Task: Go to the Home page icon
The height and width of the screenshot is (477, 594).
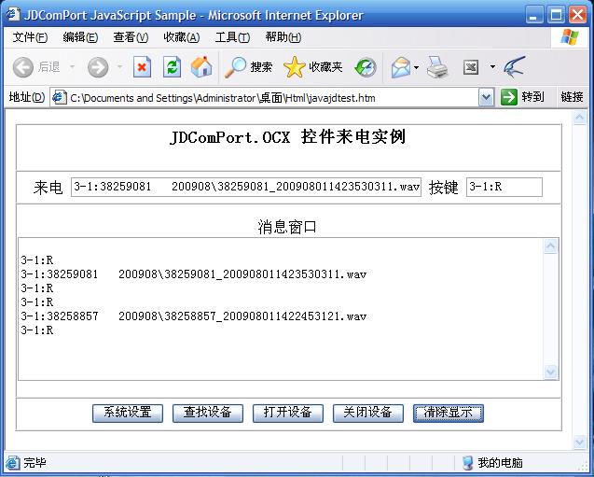Action: point(201,67)
